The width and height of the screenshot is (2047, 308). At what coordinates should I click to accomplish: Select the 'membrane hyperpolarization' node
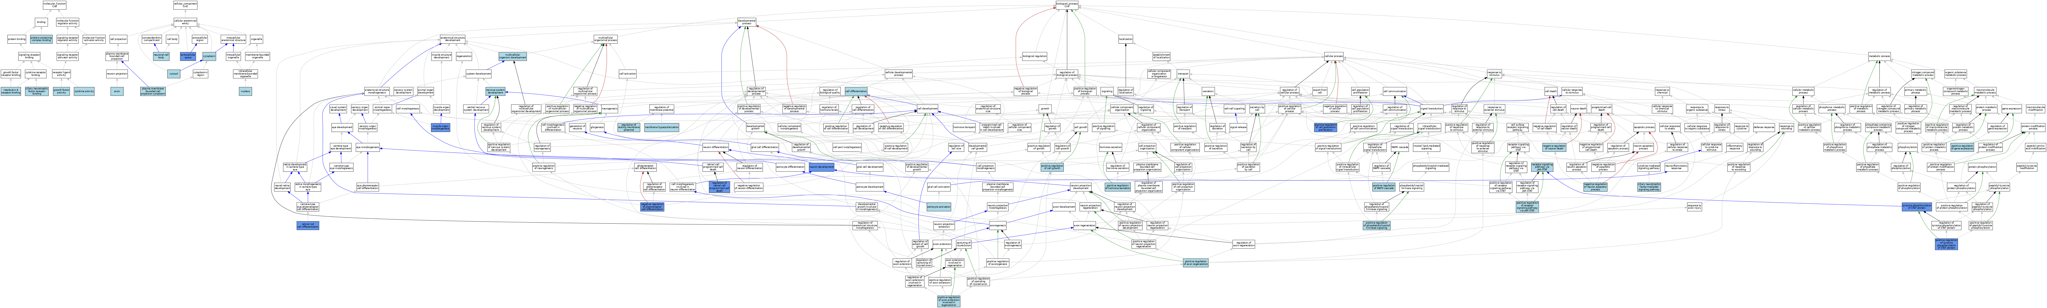(x=662, y=127)
